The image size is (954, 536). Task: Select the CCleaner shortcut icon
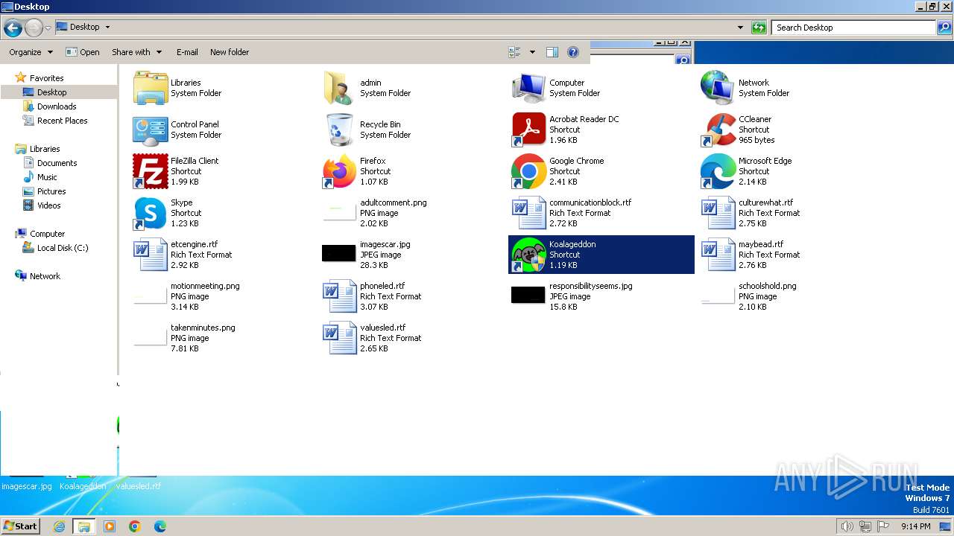pyautogui.click(x=718, y=130)
